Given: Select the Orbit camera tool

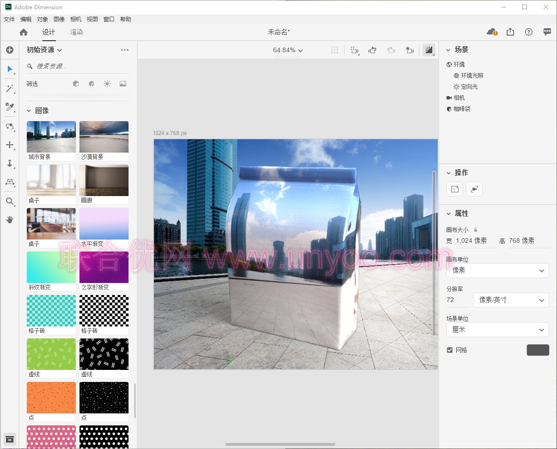Looking at the screenshot, I should (10, 126).
